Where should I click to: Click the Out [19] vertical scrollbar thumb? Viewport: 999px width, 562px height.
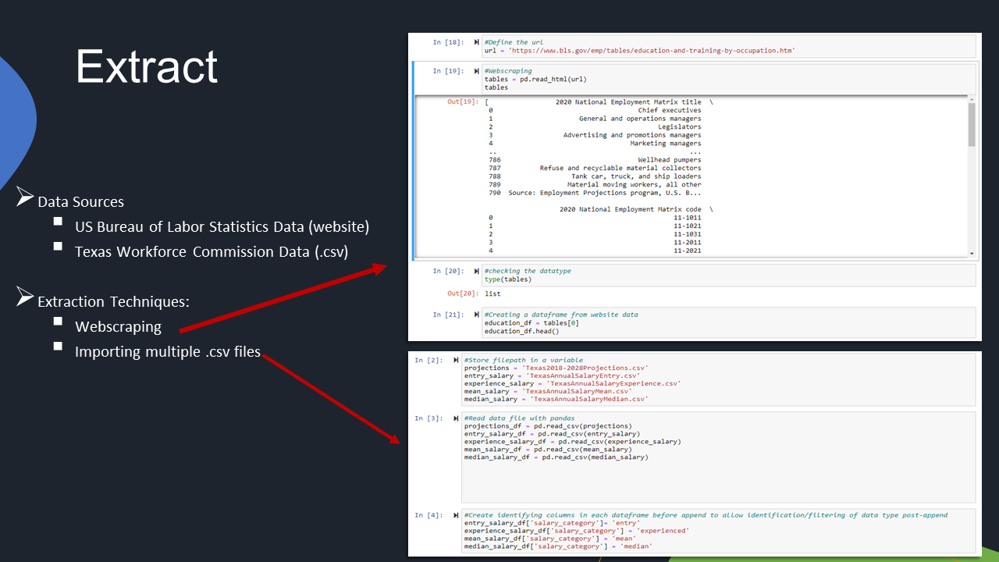click(x=970, y=129)
